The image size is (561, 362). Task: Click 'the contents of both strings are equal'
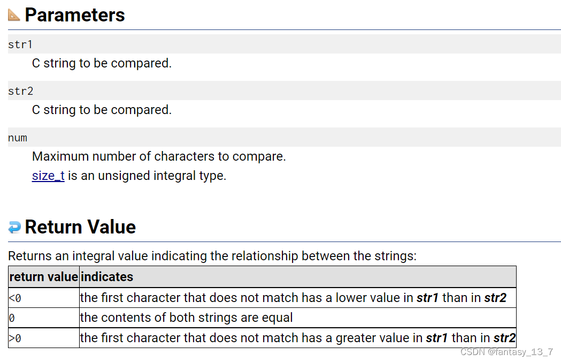[x=187, y=318]
